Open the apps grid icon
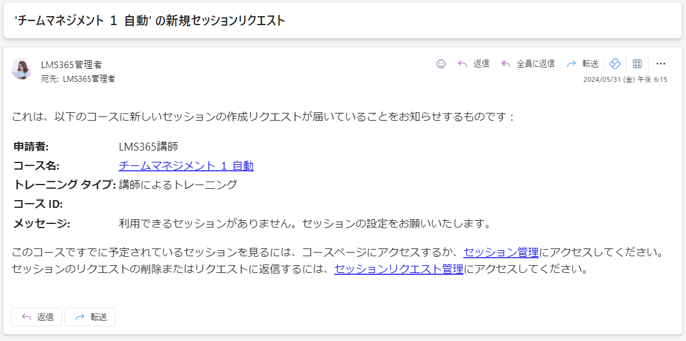686x341 pixels. point(638,64)
